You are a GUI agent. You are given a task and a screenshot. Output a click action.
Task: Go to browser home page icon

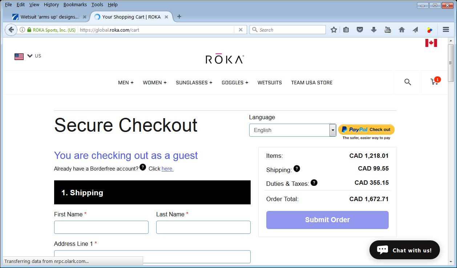402,30
